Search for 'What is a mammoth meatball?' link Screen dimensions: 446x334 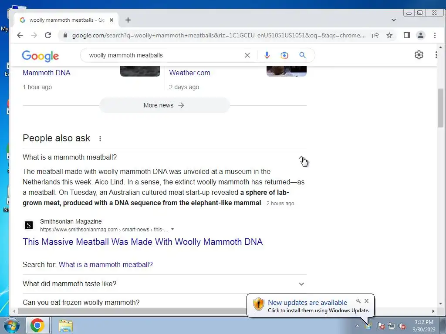click(x=105, y=265)
